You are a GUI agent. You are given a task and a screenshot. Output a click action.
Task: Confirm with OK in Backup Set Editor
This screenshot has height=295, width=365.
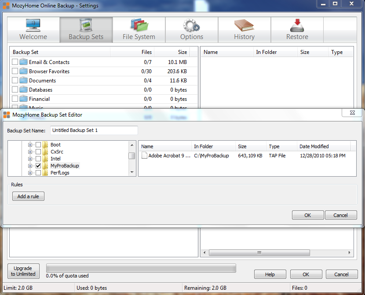(308, 215)
